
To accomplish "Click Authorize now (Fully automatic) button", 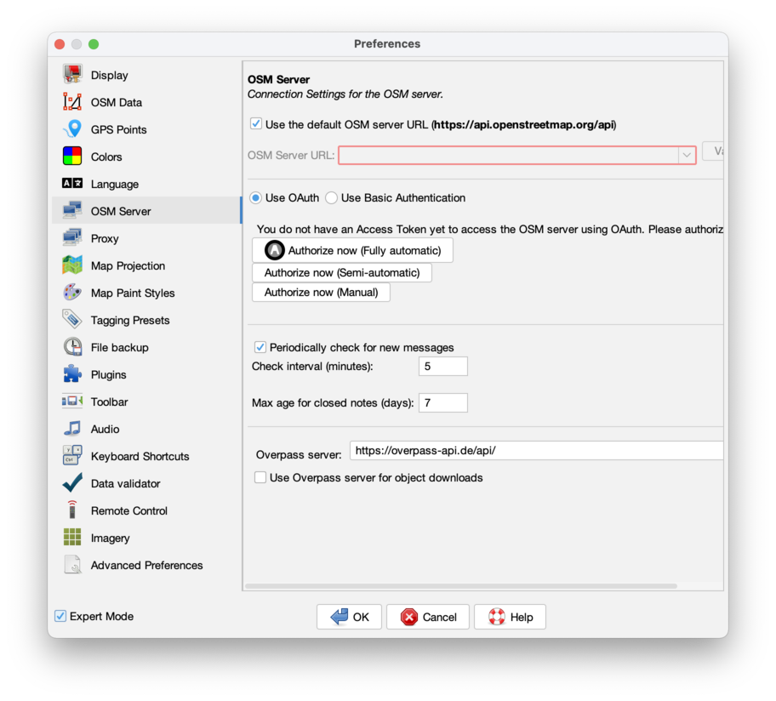I will click(352, 250).
